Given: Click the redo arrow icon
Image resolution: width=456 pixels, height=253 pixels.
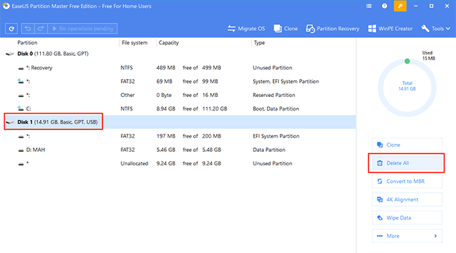Looking at the screenshot, I should pyautogui.click(x=41, y=28).
